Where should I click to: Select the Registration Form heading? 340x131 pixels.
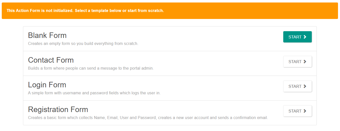point(58,110)
